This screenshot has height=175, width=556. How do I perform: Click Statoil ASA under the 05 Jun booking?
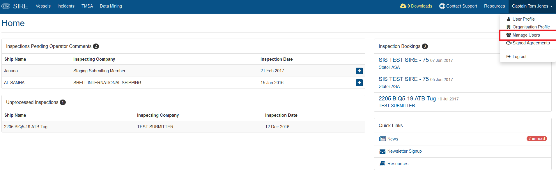(389, 86)
